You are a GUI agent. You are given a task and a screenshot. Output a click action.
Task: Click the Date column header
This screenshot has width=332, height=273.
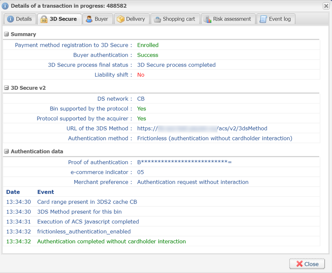point(13,192)
